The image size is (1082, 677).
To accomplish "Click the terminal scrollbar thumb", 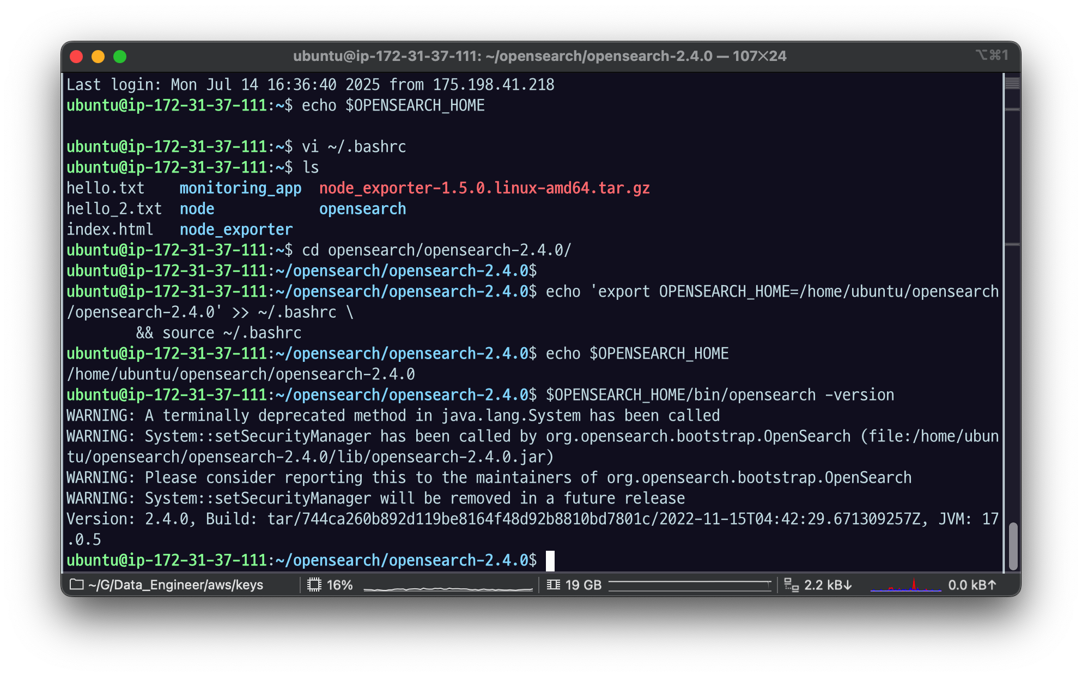I will click(x=1013, y=546).
